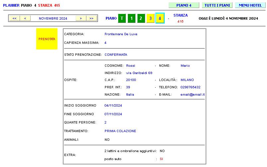Click the phone number 0298765432
Image resolution: width=267 pixels, height=167 pixels.
[190, 87]
